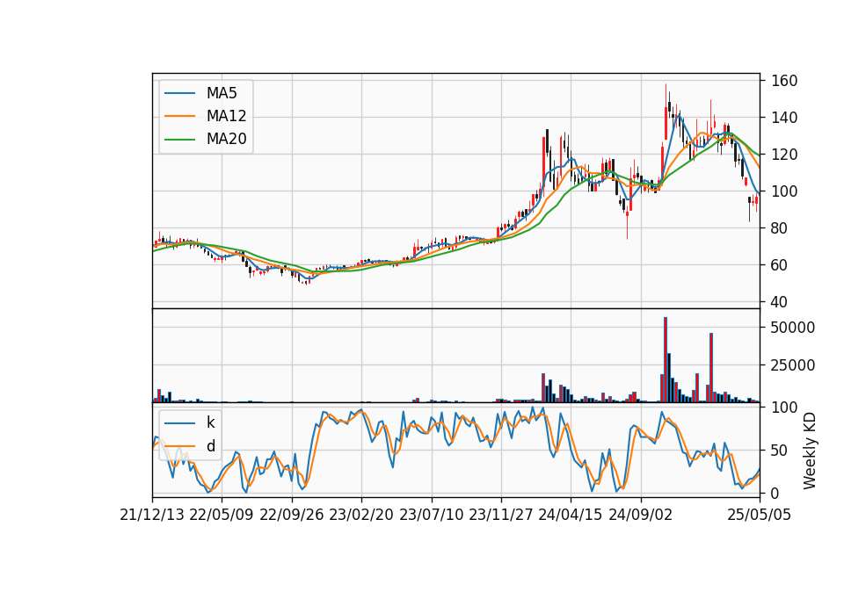Click the 24/04/15 date label

click(x=570, y=515)
